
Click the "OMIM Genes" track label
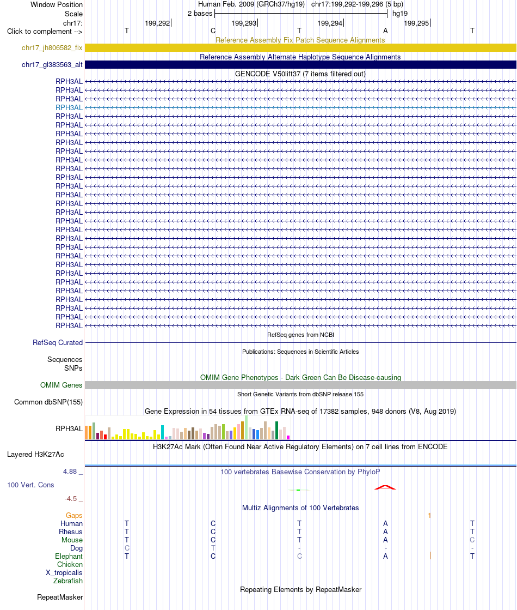click(x=61, y=385)
